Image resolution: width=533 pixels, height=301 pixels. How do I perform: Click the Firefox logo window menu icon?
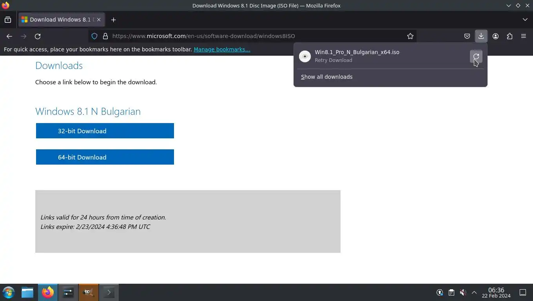(x=5, y=5)
